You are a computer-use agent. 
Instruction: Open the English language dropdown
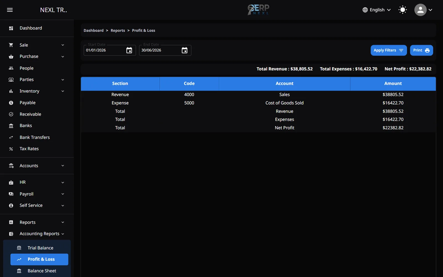(x=377, y=10)
